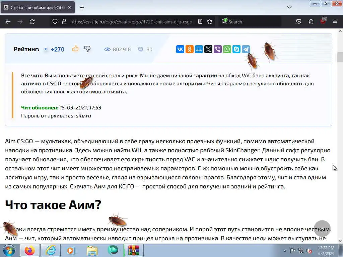Click scrollbar down arrow
This screenshot has height=257, width=343.
pos(340,241)
